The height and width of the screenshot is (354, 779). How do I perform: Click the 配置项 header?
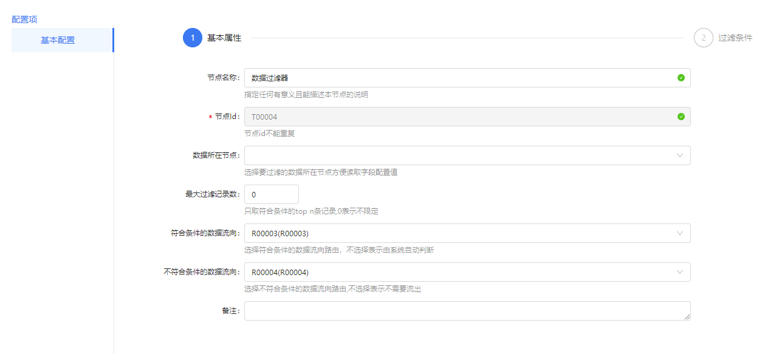tap(24, 19)
